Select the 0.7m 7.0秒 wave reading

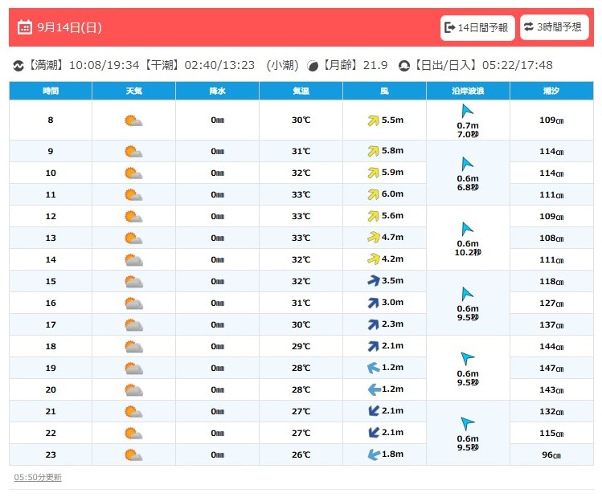click(468, 130)
